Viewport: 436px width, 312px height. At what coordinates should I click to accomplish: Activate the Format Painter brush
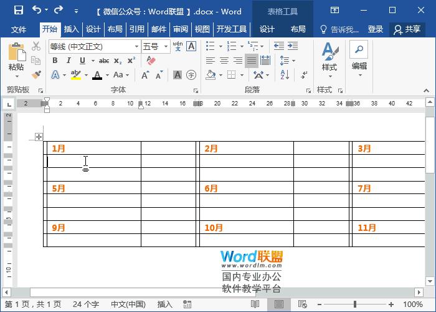click(36, 75)
